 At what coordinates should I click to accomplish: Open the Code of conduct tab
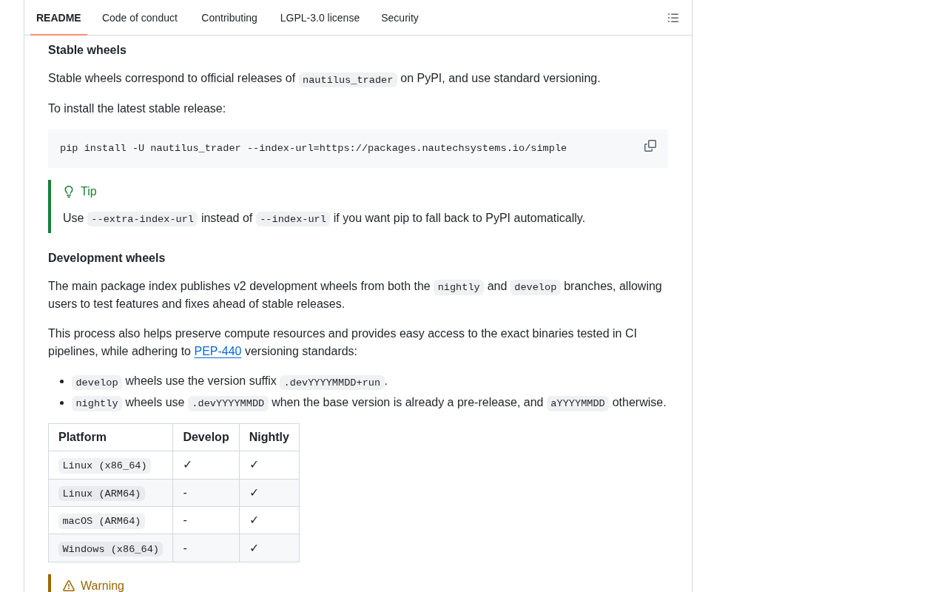pos(140,18)
